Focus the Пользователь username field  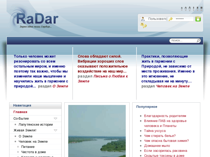pyautogui.click(x=153, y=19)
